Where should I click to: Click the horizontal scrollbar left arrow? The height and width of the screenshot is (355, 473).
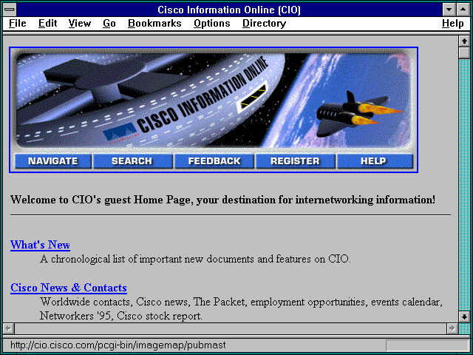point(8,328)
